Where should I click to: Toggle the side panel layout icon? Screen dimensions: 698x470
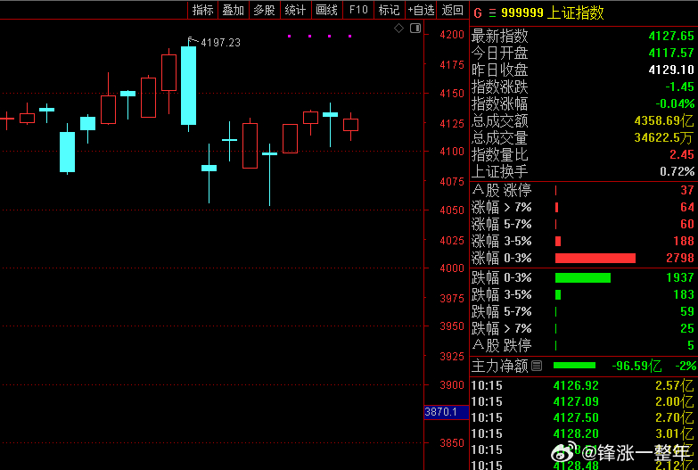(415, 29)
